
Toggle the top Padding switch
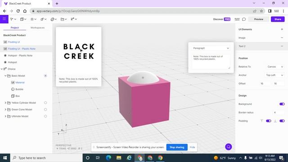tap(268, 121)
